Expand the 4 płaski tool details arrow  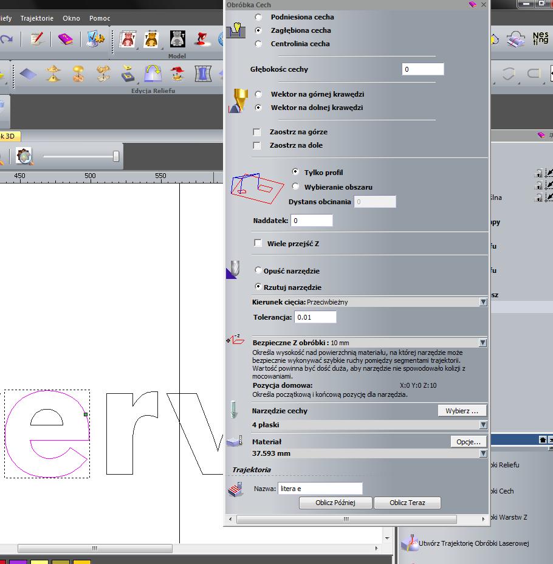483,425
